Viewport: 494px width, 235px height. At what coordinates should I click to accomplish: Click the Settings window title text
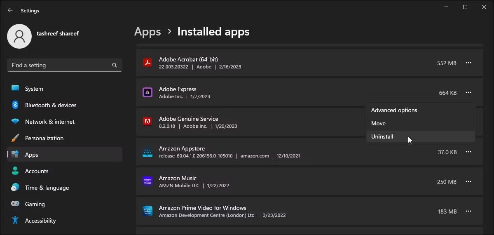[x=30, y=11]
